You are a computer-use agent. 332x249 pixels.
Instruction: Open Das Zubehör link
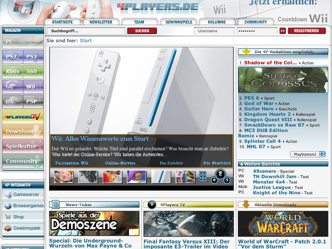tap(171, 163)
